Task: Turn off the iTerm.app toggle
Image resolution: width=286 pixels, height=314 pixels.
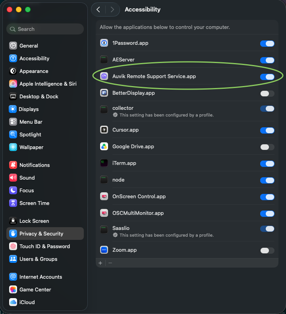Action: [x=267, y=164]
